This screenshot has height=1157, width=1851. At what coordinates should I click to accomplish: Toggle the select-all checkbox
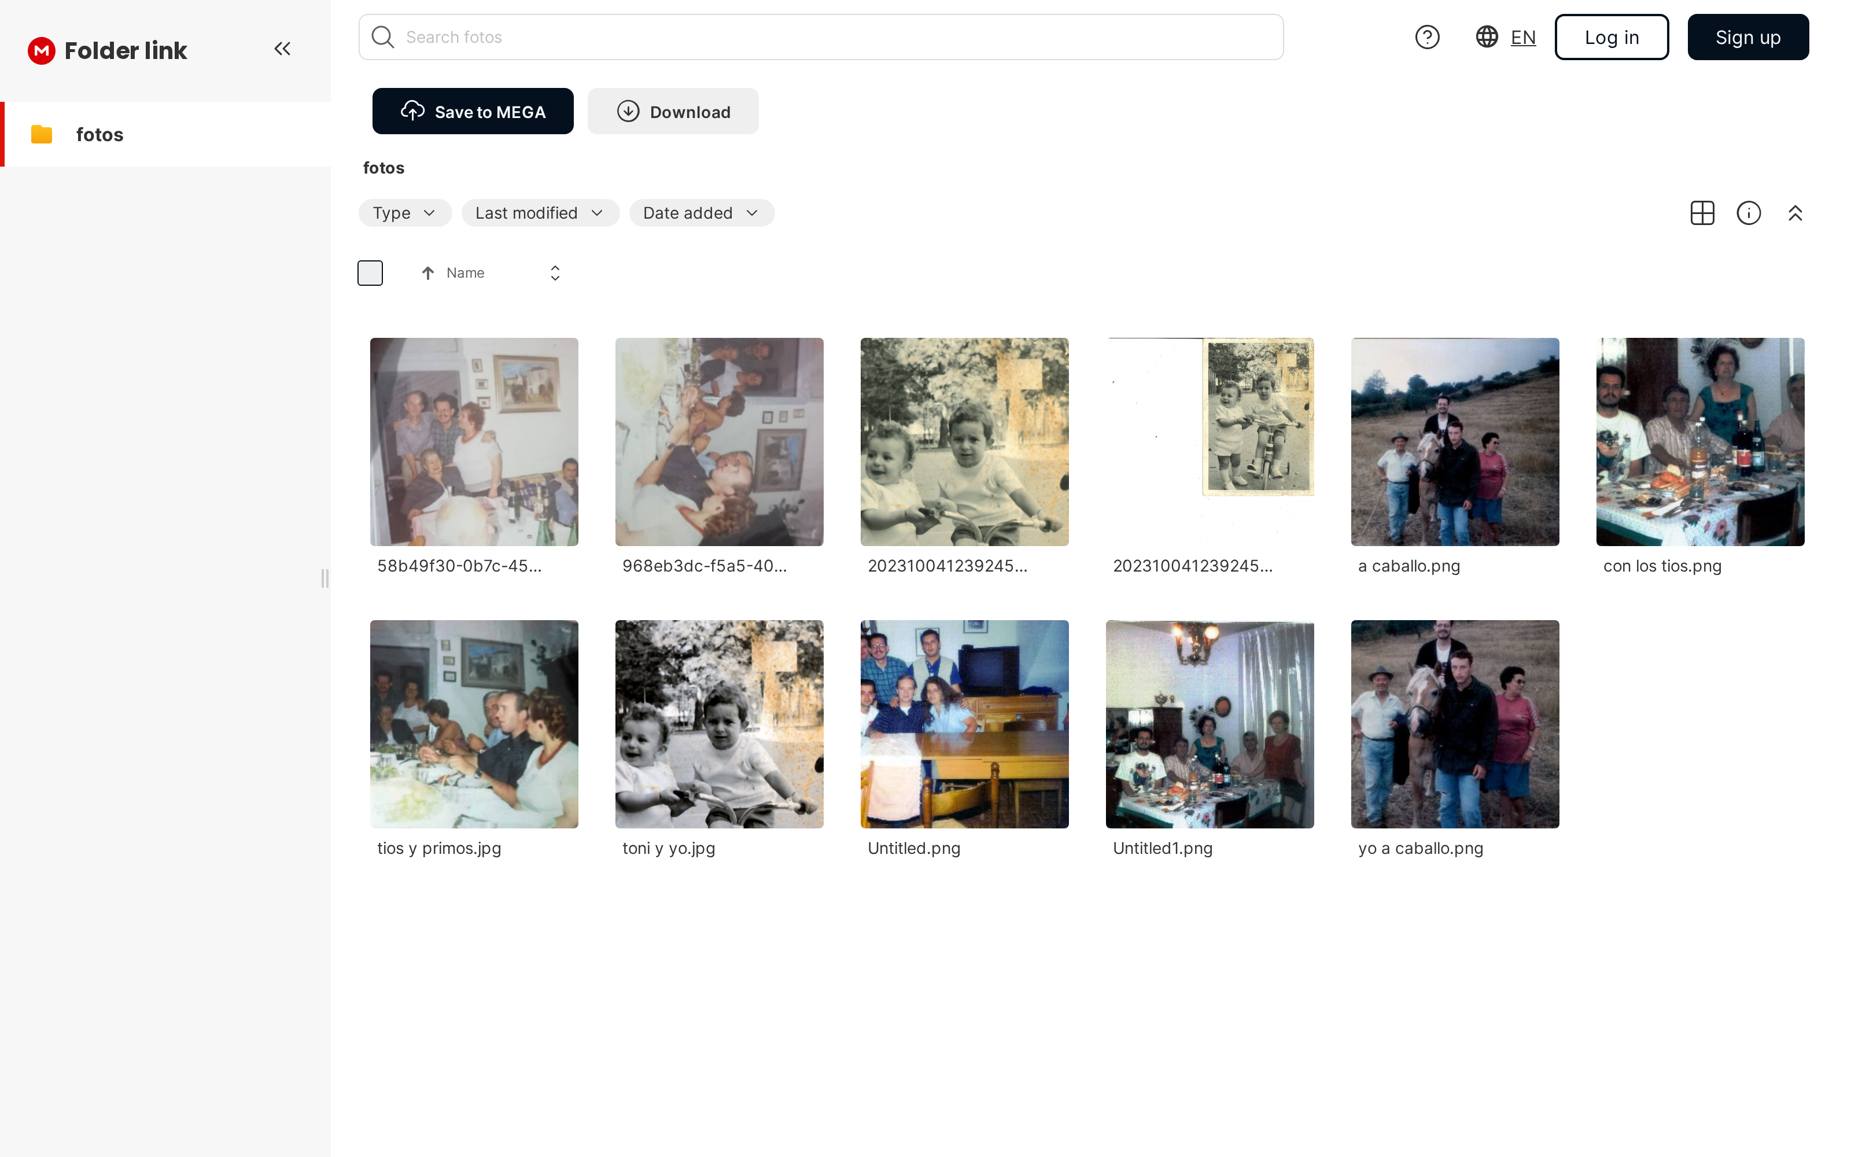(370, 273)
